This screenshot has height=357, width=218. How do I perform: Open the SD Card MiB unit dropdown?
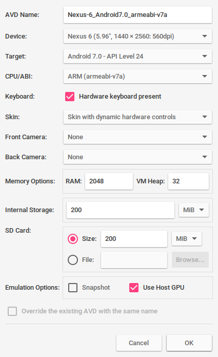187,239
